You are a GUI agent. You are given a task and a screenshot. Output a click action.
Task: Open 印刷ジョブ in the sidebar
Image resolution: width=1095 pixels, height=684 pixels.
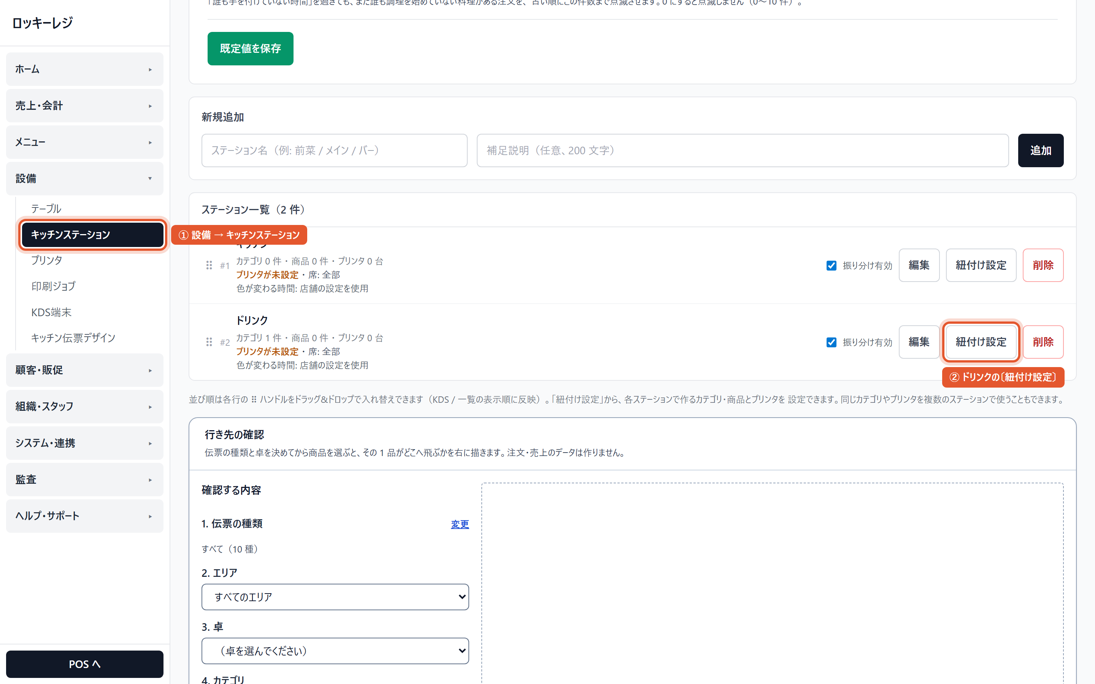92,287
